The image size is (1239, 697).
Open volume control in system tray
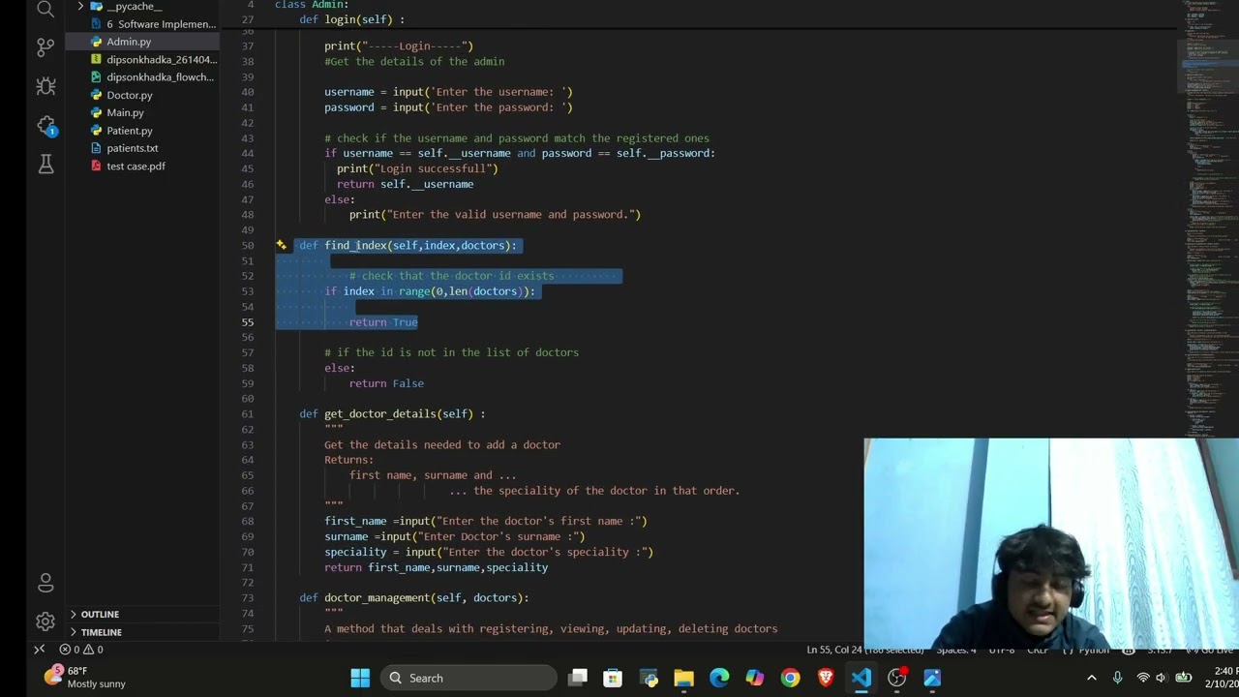coord(1161,678)
